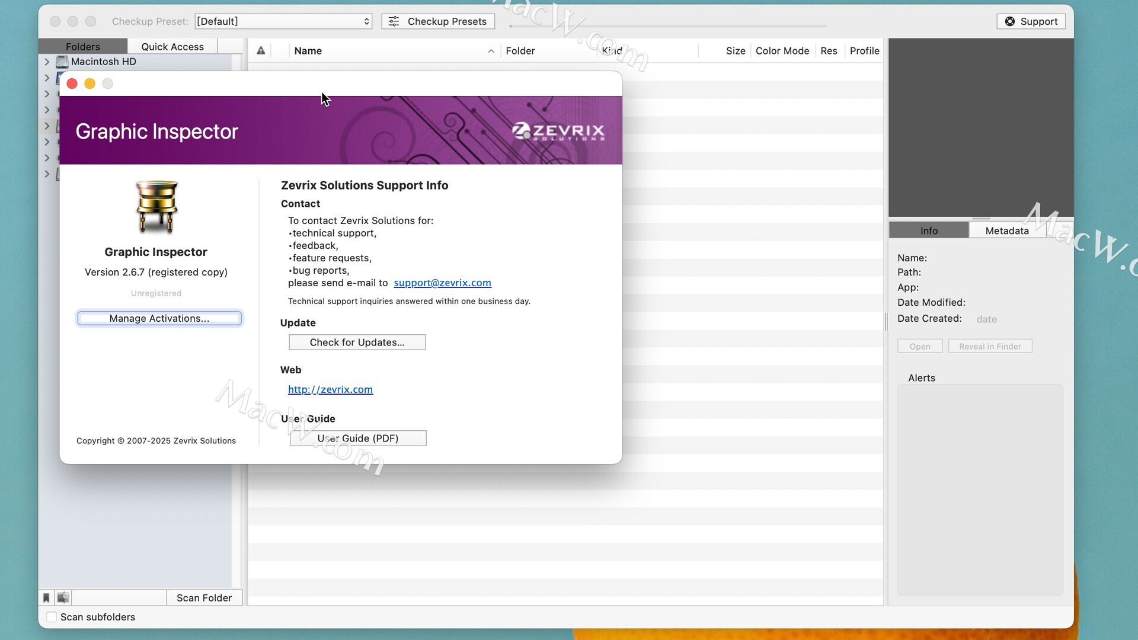Expand the Macintosh HD tree item
Image resolution: width=1138 pixels, height=640 pixels.
pos(47,62)
